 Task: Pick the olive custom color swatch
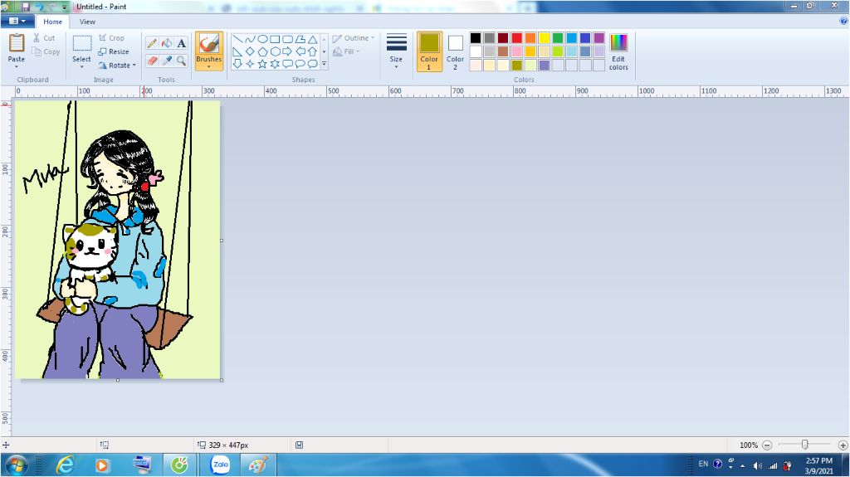click(516, 65)
